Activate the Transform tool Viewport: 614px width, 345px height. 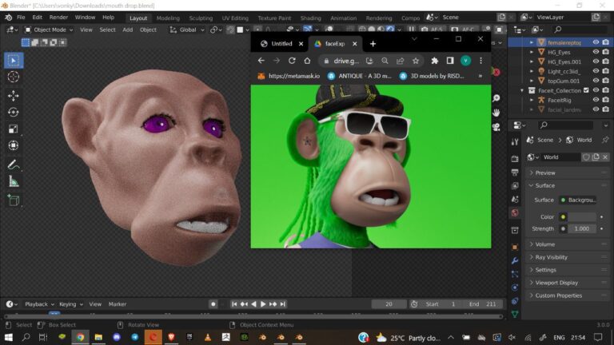(x=14, y=145)
